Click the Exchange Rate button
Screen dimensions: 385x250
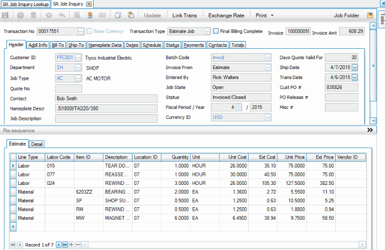(226, 15)
